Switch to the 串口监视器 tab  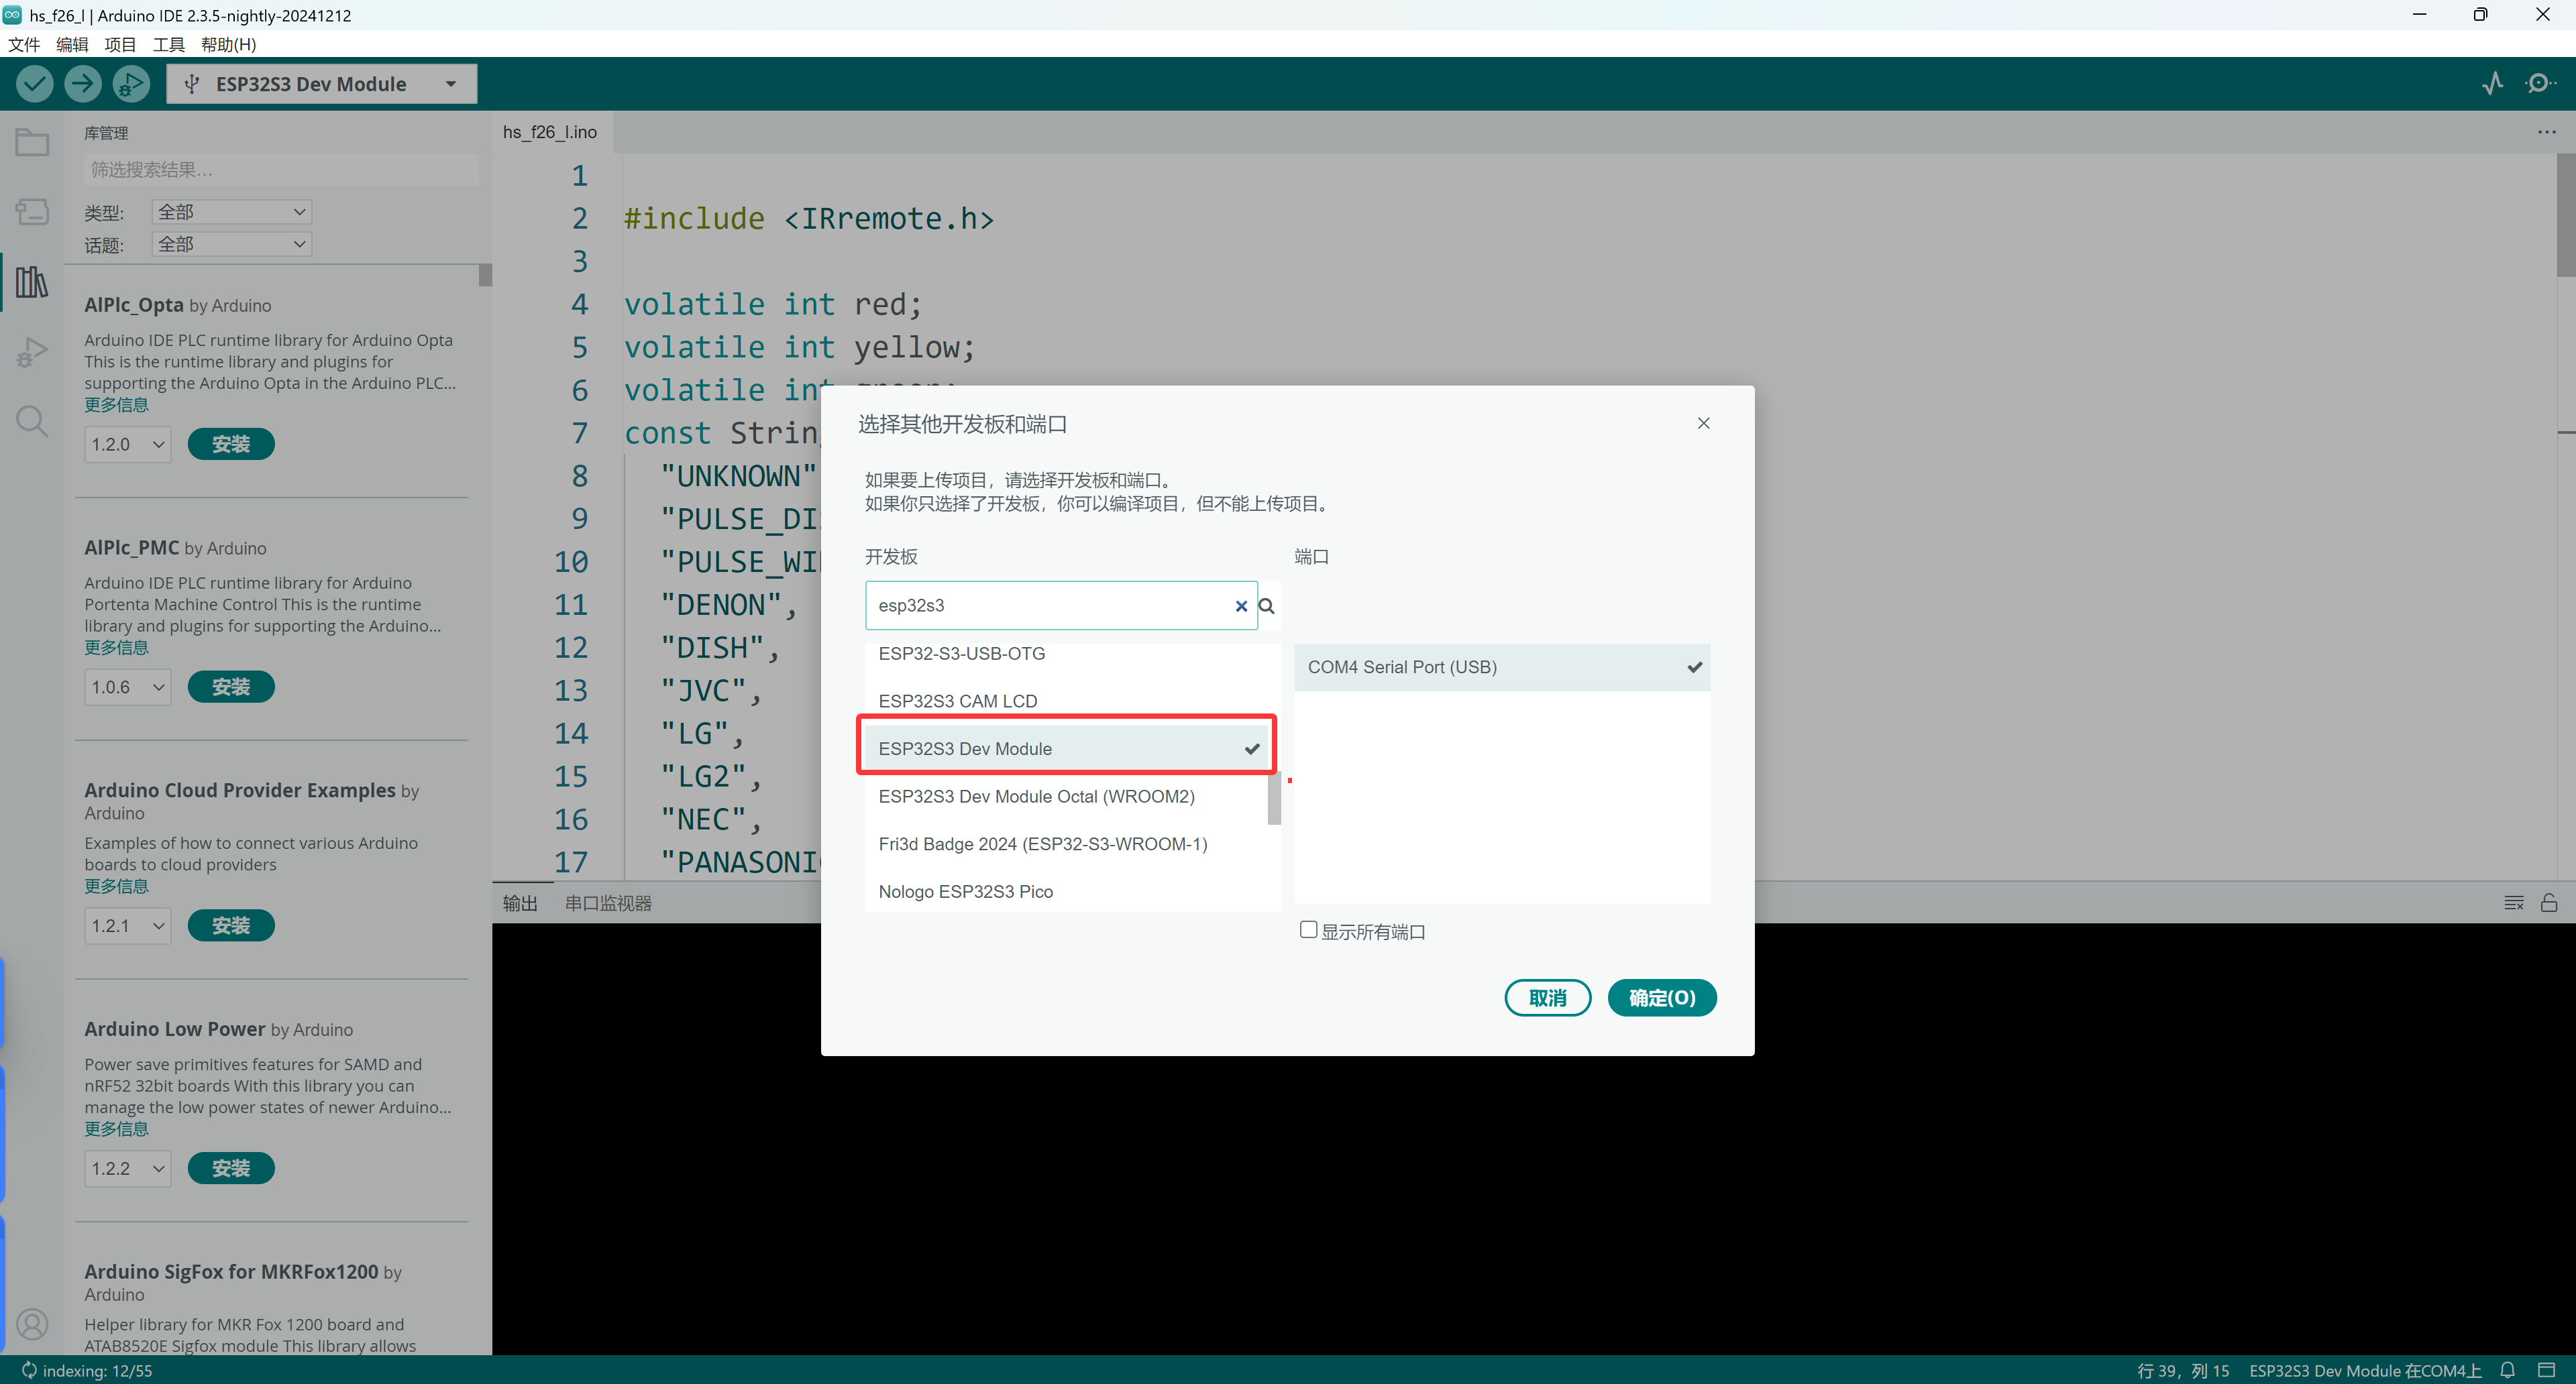[608, 903]
